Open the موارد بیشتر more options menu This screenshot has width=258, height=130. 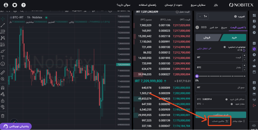coord(239,121)
